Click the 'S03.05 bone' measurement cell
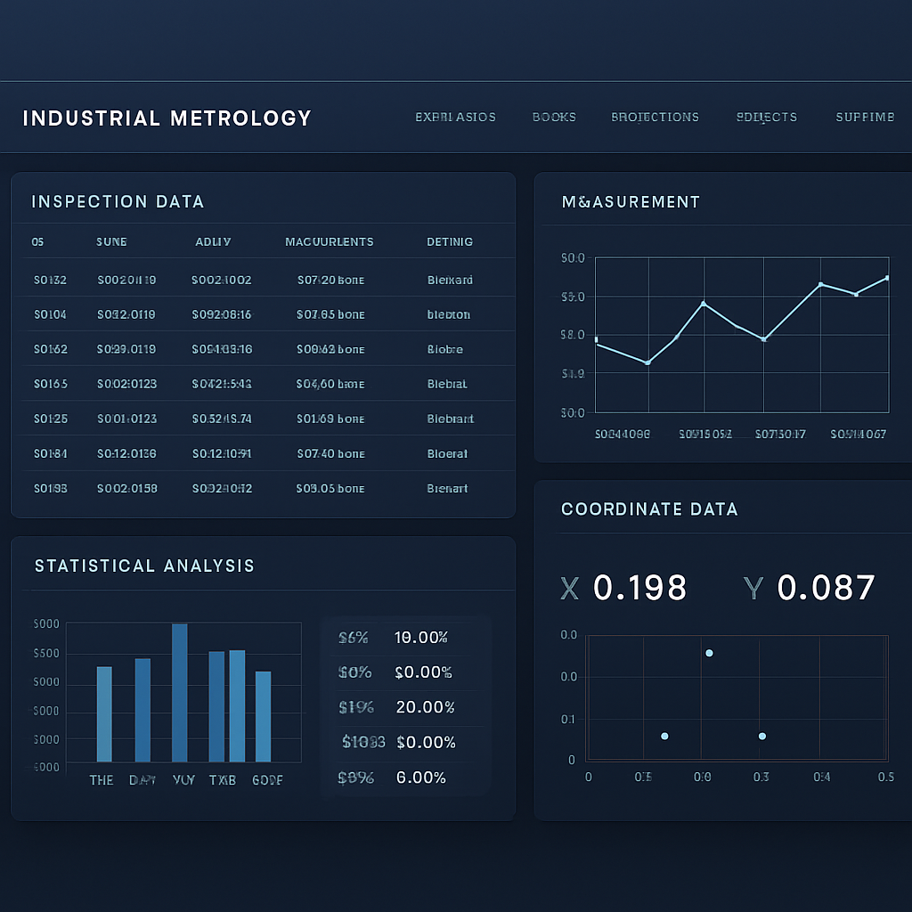This screenshot has height=912, width=912. coord(330,489)
